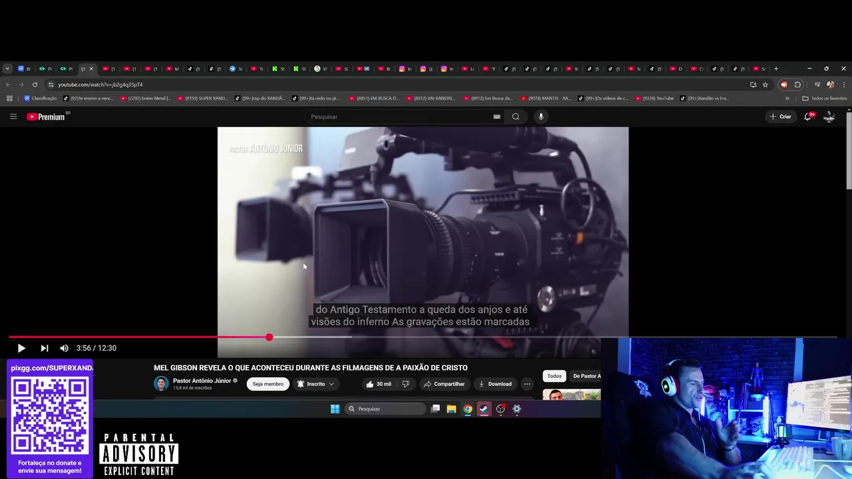Open (8912) VAI XANDIN... bookmark
Viewport: 852px width, 479px height.
[x=431, y=98]
